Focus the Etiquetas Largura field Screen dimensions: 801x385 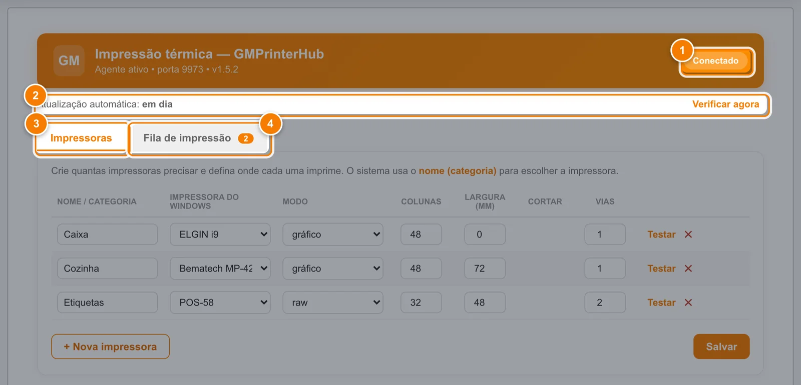pos(485,302)
